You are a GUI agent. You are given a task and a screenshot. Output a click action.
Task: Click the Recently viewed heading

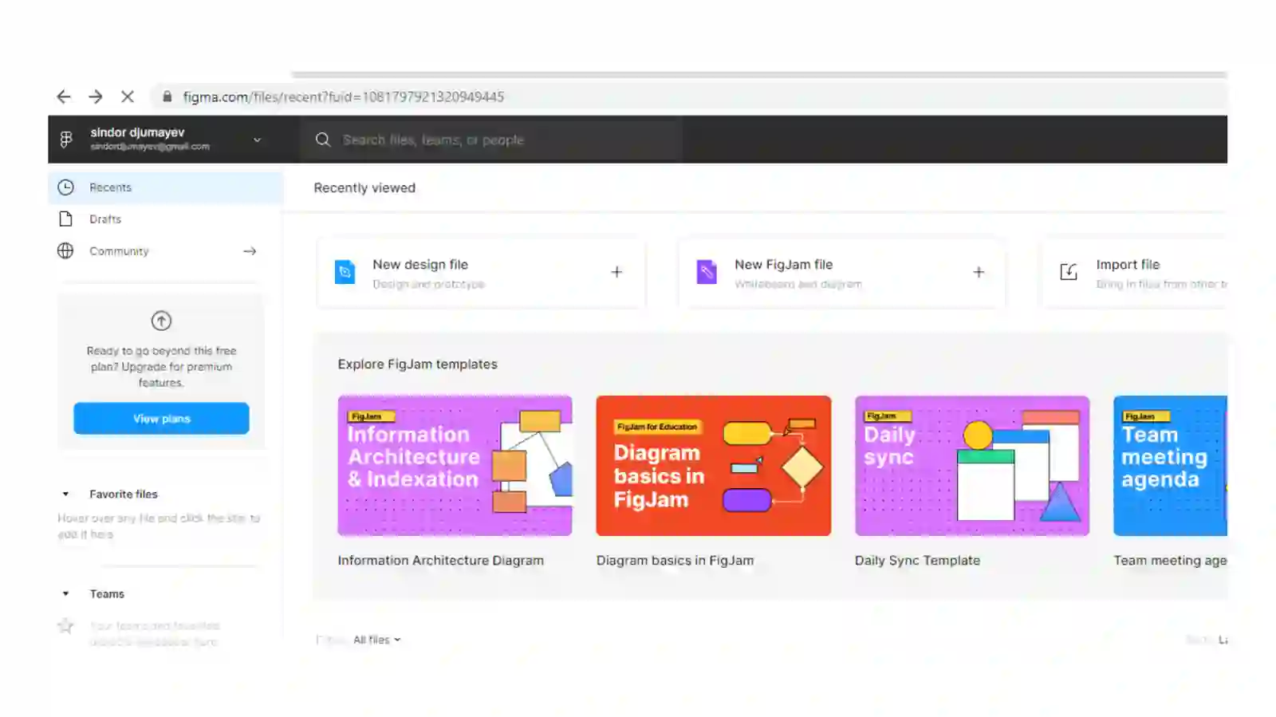point(364,187)
